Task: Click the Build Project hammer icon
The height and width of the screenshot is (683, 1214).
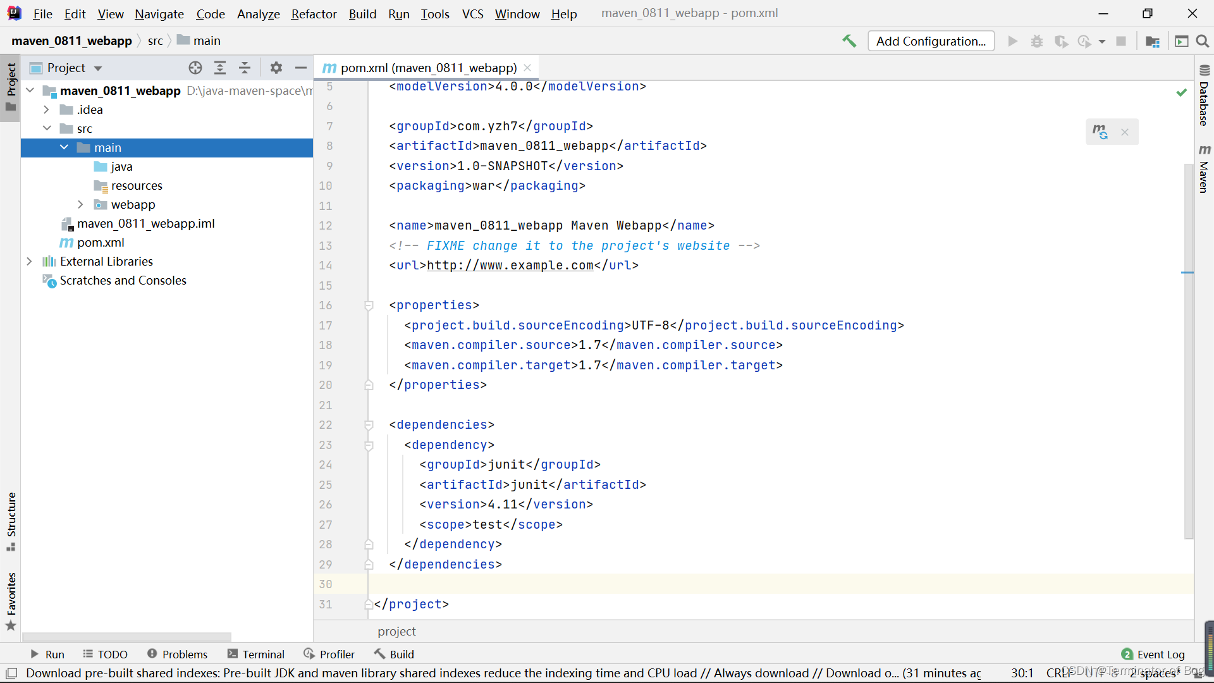Action: [849, 41]
